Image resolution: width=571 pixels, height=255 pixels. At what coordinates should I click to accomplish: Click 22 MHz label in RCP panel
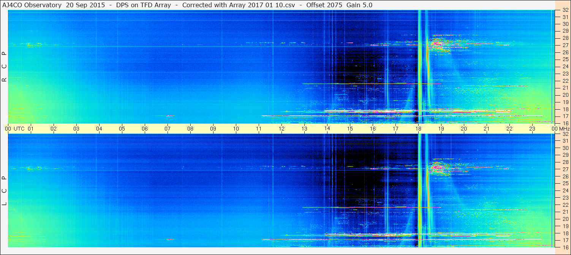pos(565,81)
